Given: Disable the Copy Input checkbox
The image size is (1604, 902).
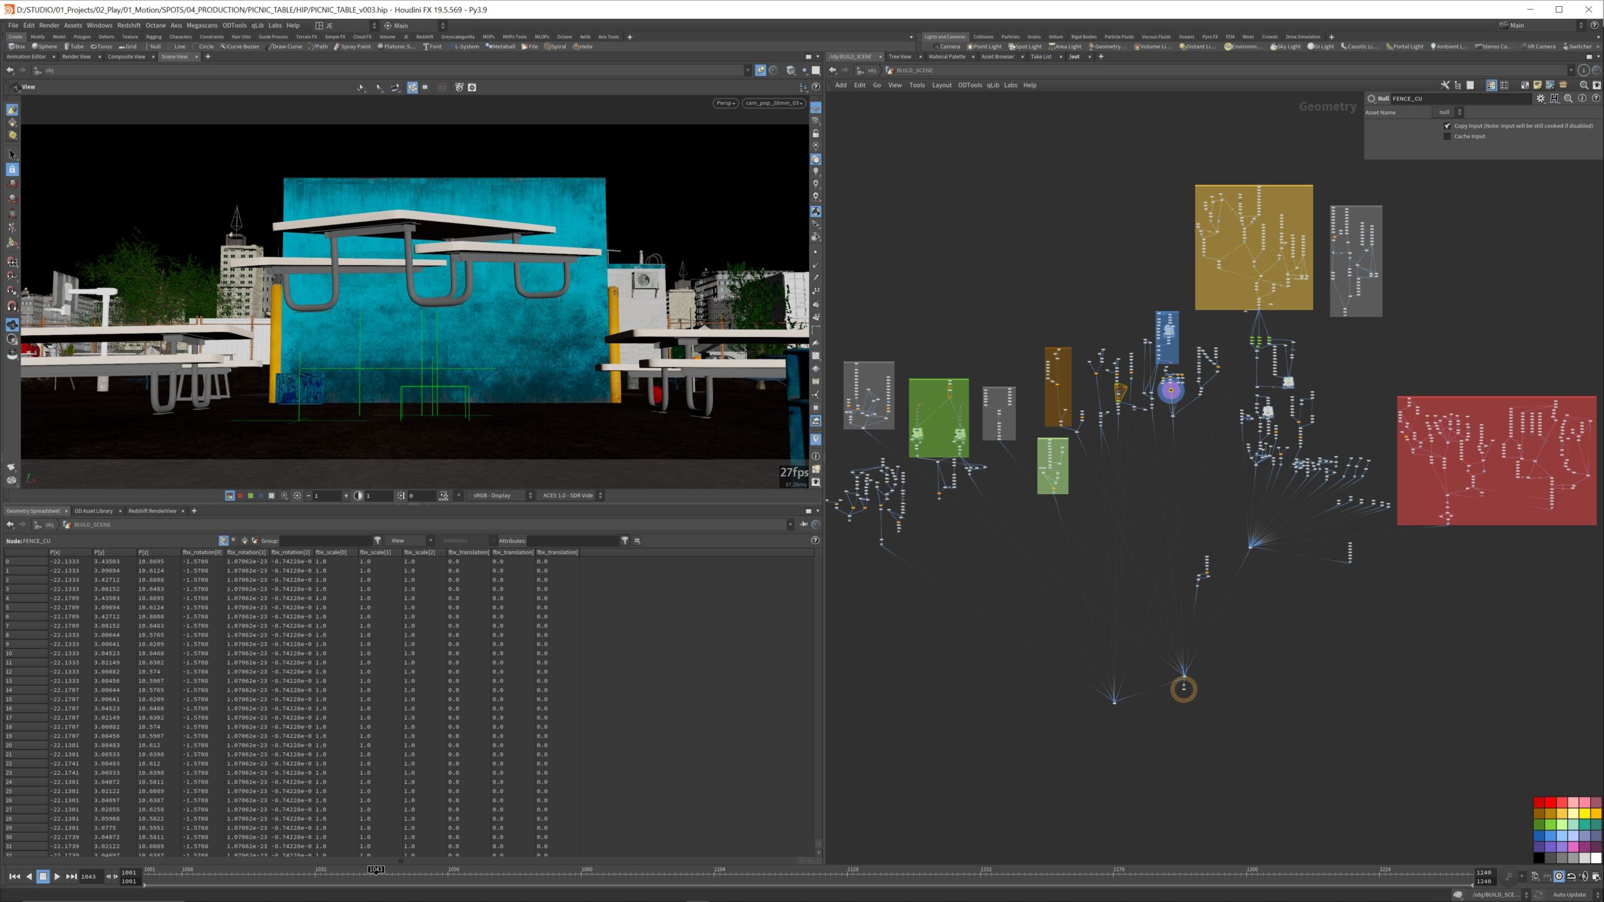Looking at the screenshot, I should coord(1447,126).
